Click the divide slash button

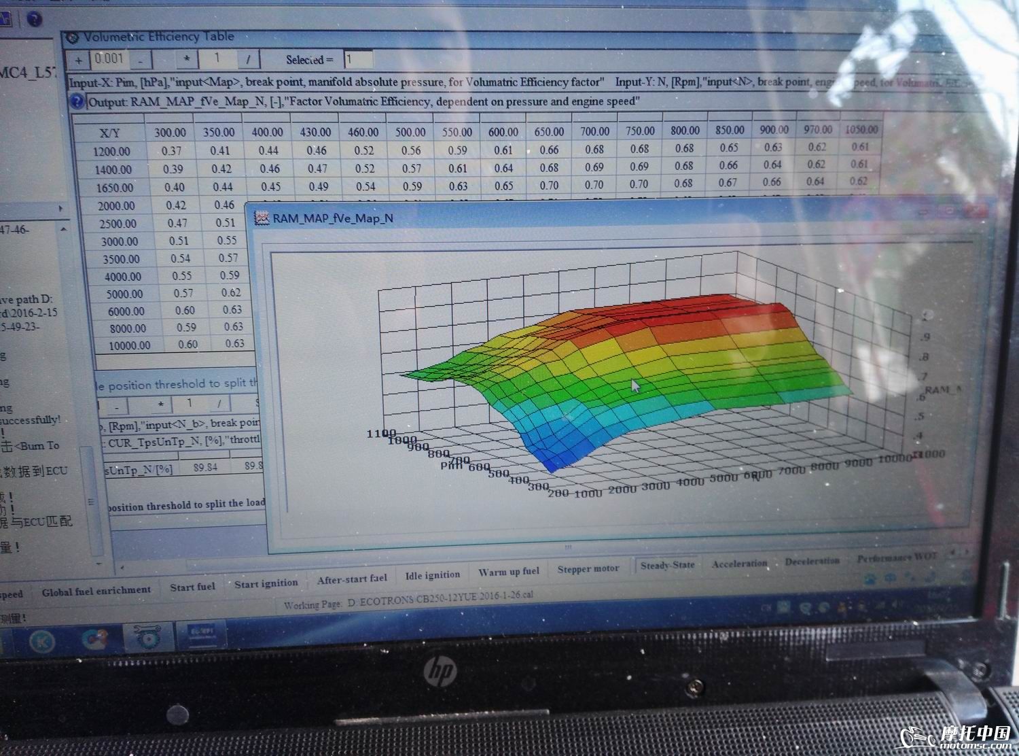(249, 60)
